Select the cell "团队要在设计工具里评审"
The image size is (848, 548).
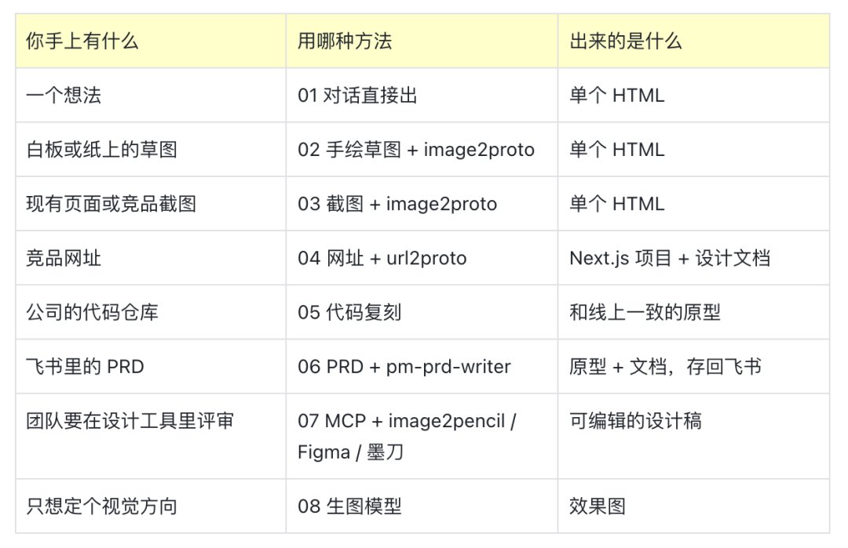coord(151,436)
